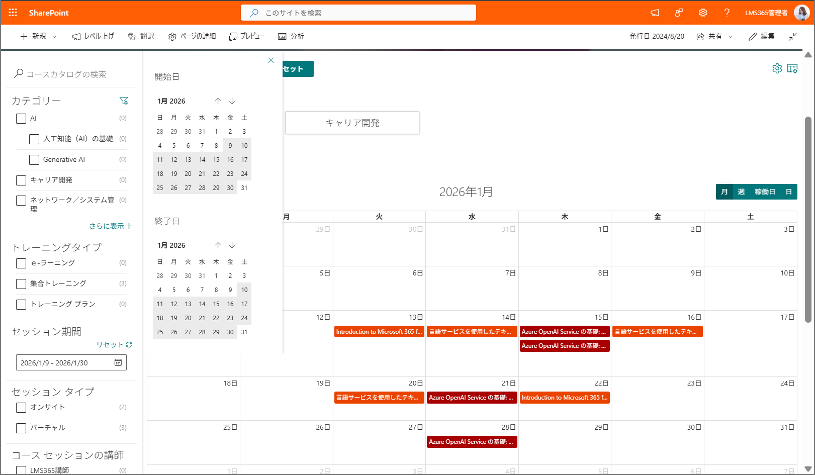Image resolution: width=815 pixels, height=475 pixels.
Task: Reset session period with リセット link
Action: pyautogui.click(x=114, y=345)
